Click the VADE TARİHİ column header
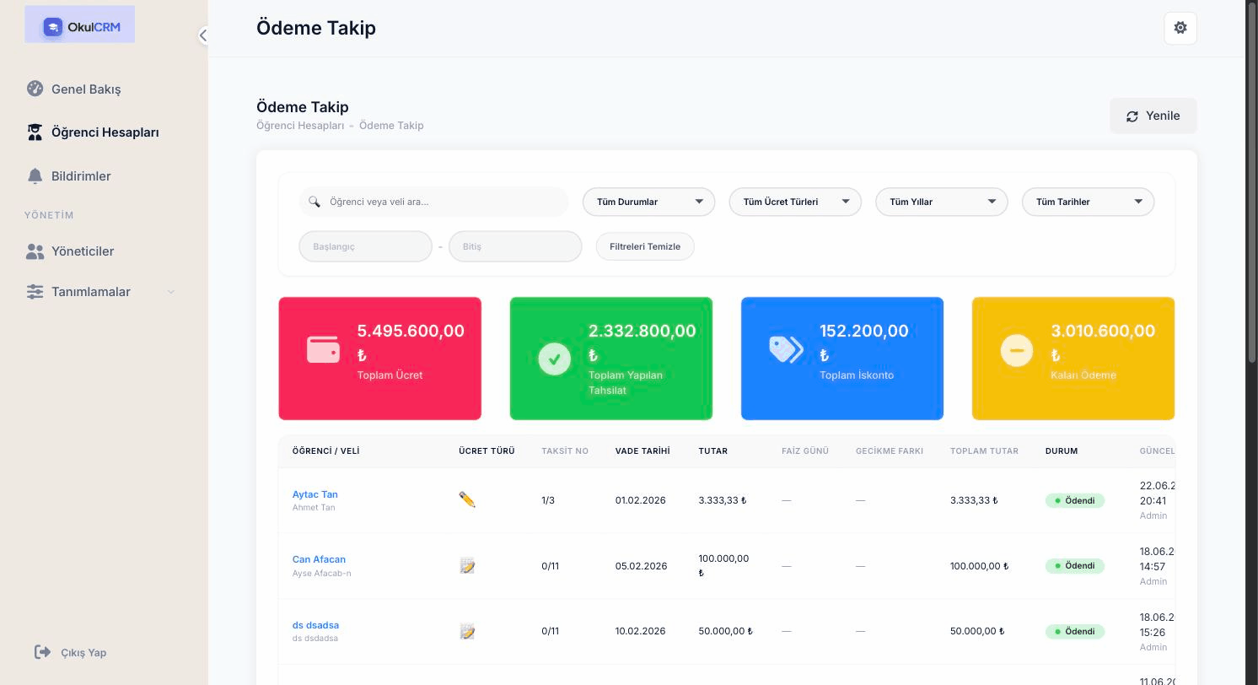This screenshot has width=1258, height=685. (x=642, y=451)
